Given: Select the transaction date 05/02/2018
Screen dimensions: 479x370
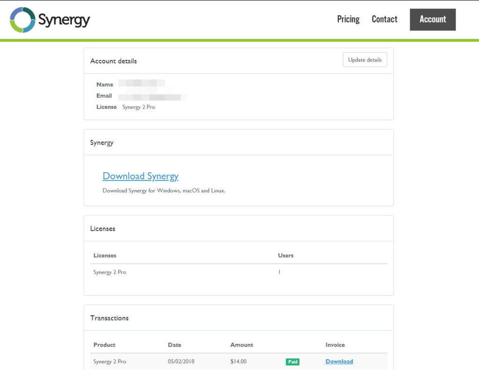Looking at the screenshot, I should 181,362.
